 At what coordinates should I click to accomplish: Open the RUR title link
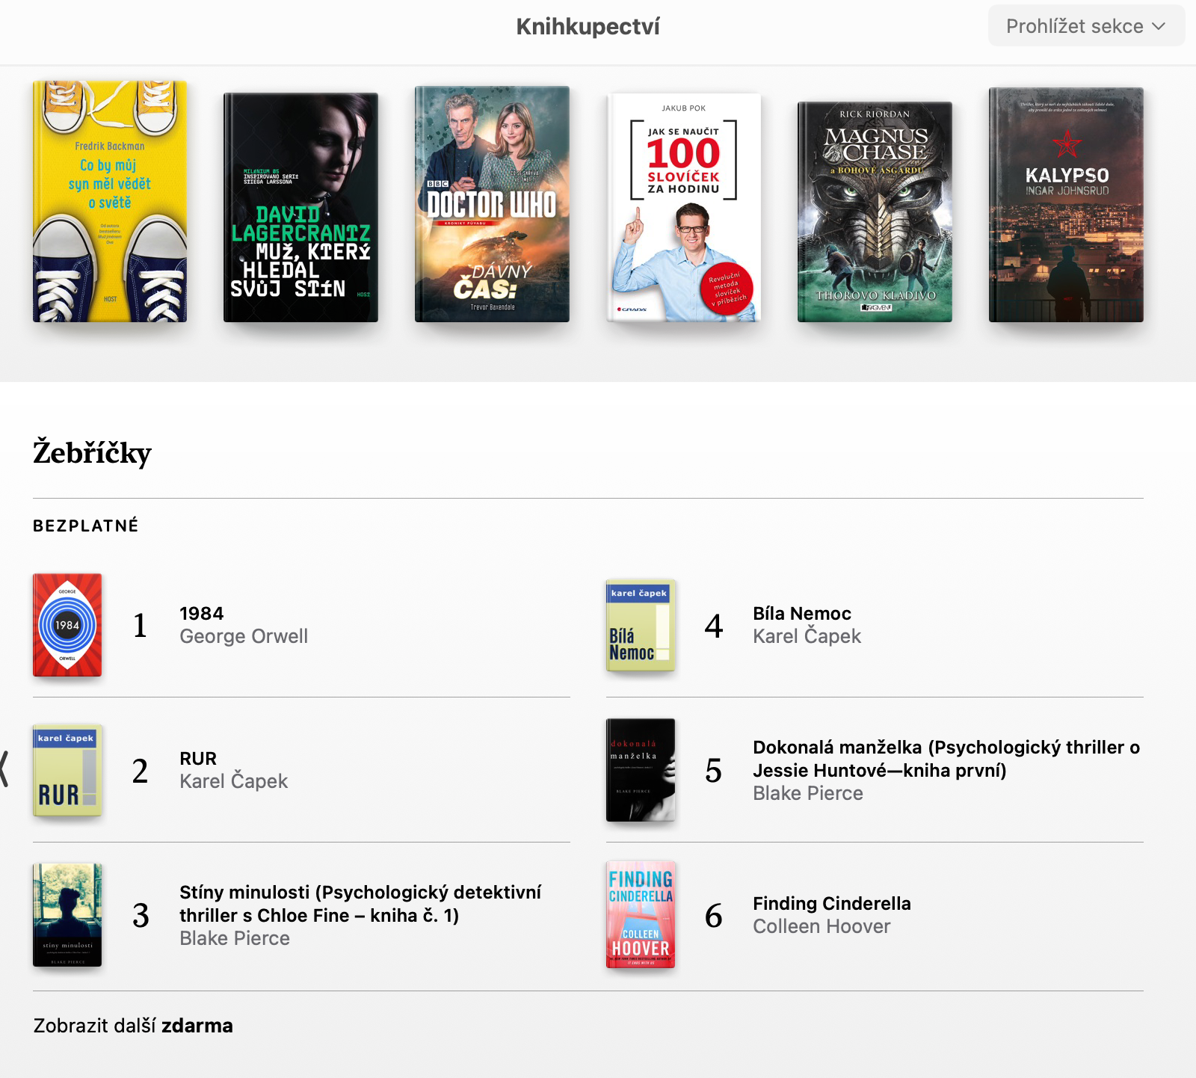click(198, 759)
